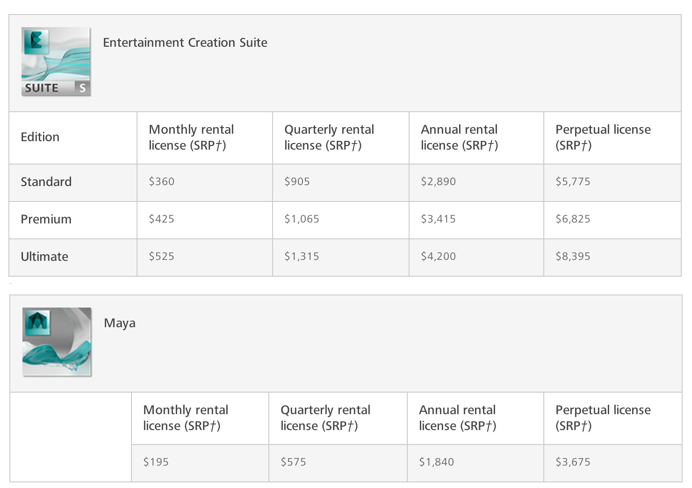Select the 'Maya' title text
Screen dimensions: 692x488
pyautogui.click(x=120, y=323)
